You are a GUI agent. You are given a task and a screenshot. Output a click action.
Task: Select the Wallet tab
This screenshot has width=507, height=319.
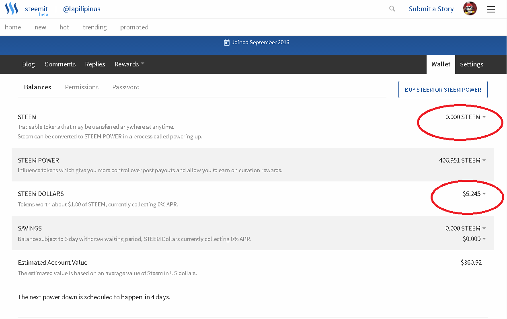[x=441, y=64]
